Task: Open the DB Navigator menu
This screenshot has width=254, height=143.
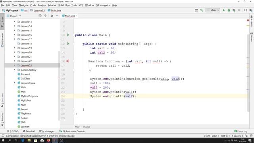Action: [x=103, y=5]
